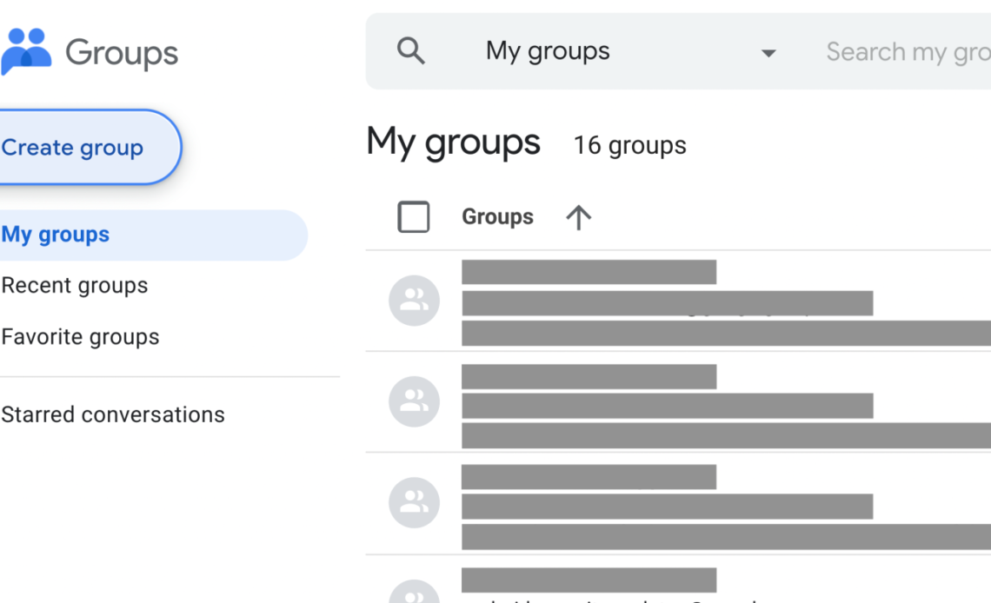991x603 pixels.
Task: Switch to Recent groups view
Action: pos(75,285)
